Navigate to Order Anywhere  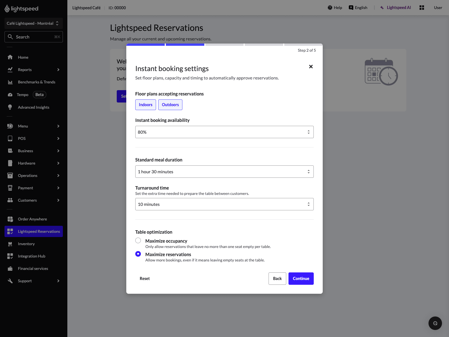[32, 219]
